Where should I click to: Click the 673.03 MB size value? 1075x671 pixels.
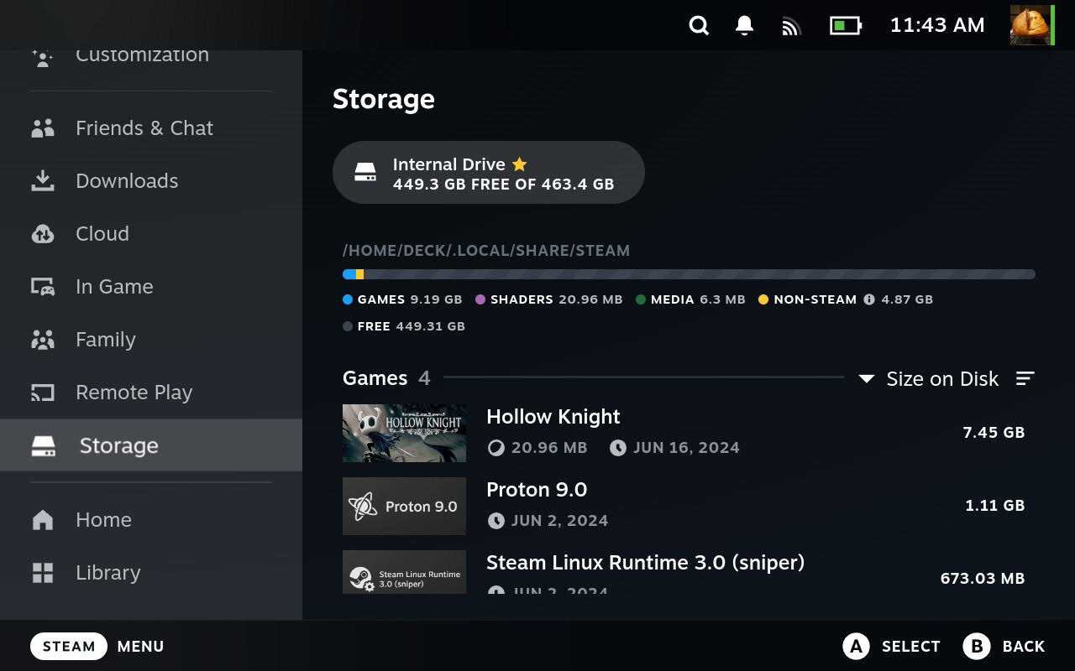983,579
